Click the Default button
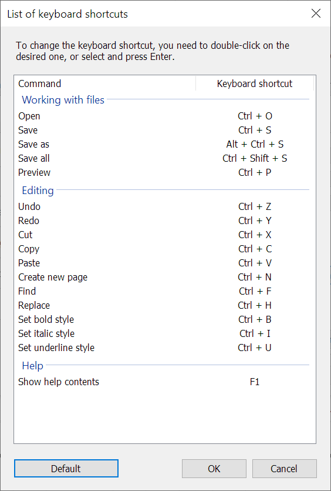Screen dimensions: 331x491 coord(66,469)
